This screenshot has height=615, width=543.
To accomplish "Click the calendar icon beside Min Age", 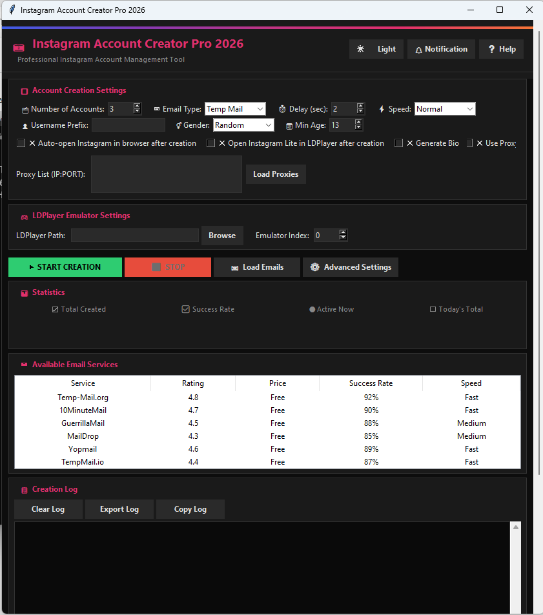I will (289, 126).
